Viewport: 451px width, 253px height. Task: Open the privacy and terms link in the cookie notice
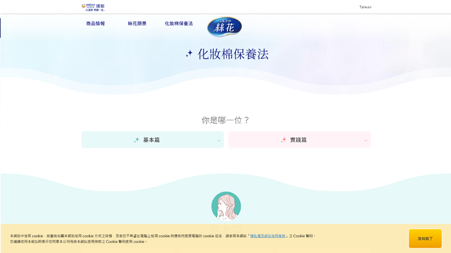pyautogui.click(x=267, y=236)
